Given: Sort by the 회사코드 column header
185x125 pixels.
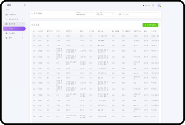Looking at the screenshot, I should (x=41, y=31).
